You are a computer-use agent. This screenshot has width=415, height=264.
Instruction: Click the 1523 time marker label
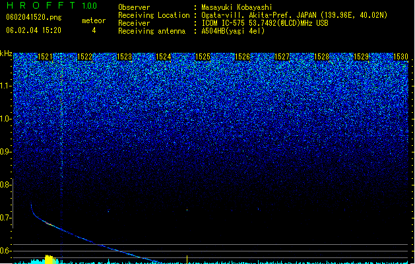(x=124, y=57)
